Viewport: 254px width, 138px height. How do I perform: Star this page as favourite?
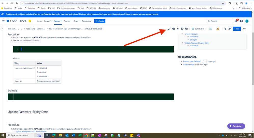pyautogui.click(x=182, y=29)
